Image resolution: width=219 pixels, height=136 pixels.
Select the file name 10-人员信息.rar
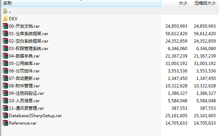click(x=24, y=101)
